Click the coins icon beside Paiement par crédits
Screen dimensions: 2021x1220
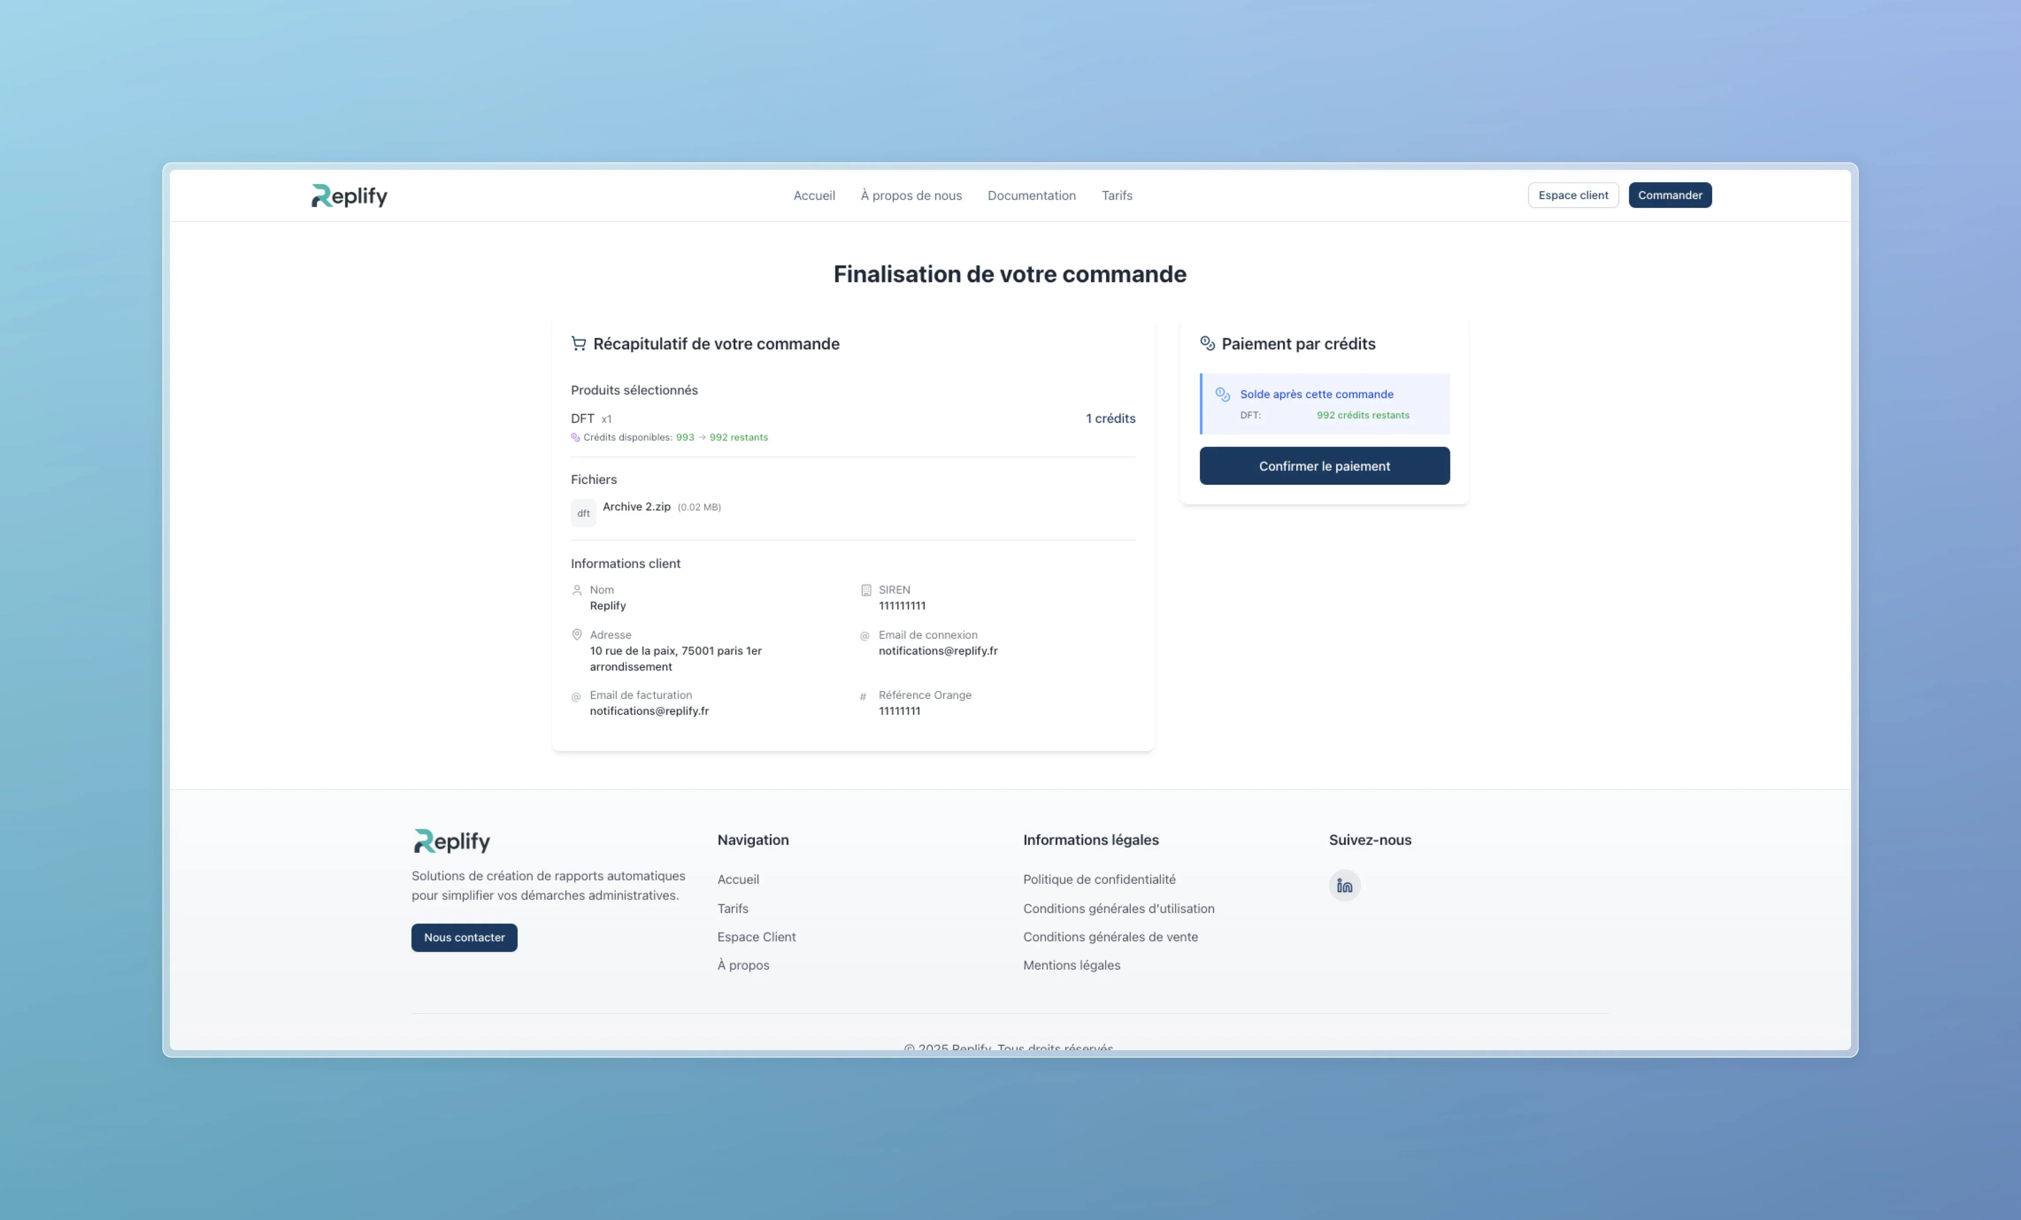[x=1207, y=343]
